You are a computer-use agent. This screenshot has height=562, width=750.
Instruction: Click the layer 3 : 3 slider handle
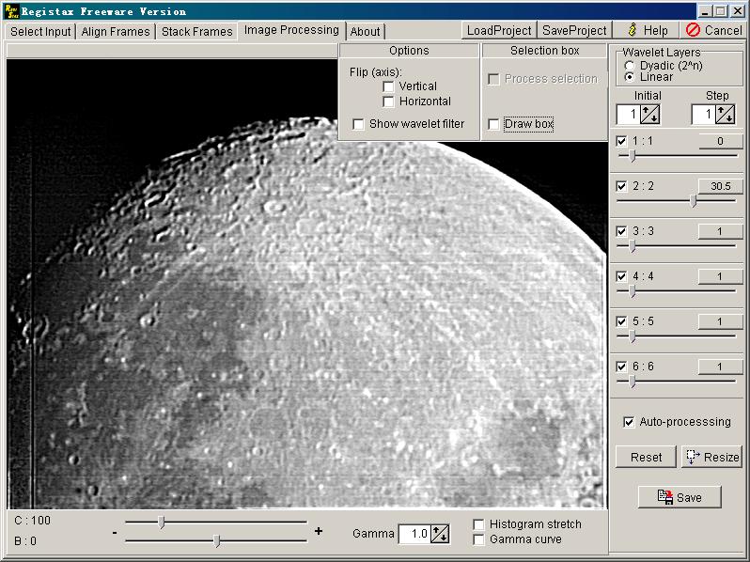[x=633, y=246]
